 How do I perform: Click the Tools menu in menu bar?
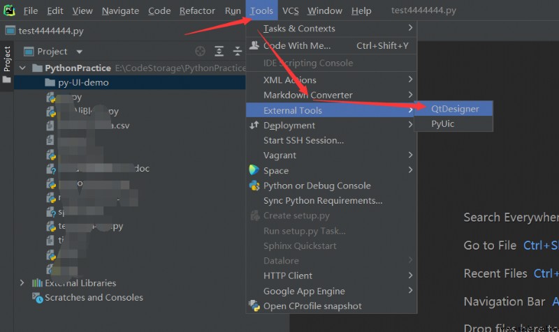(261, 10)
